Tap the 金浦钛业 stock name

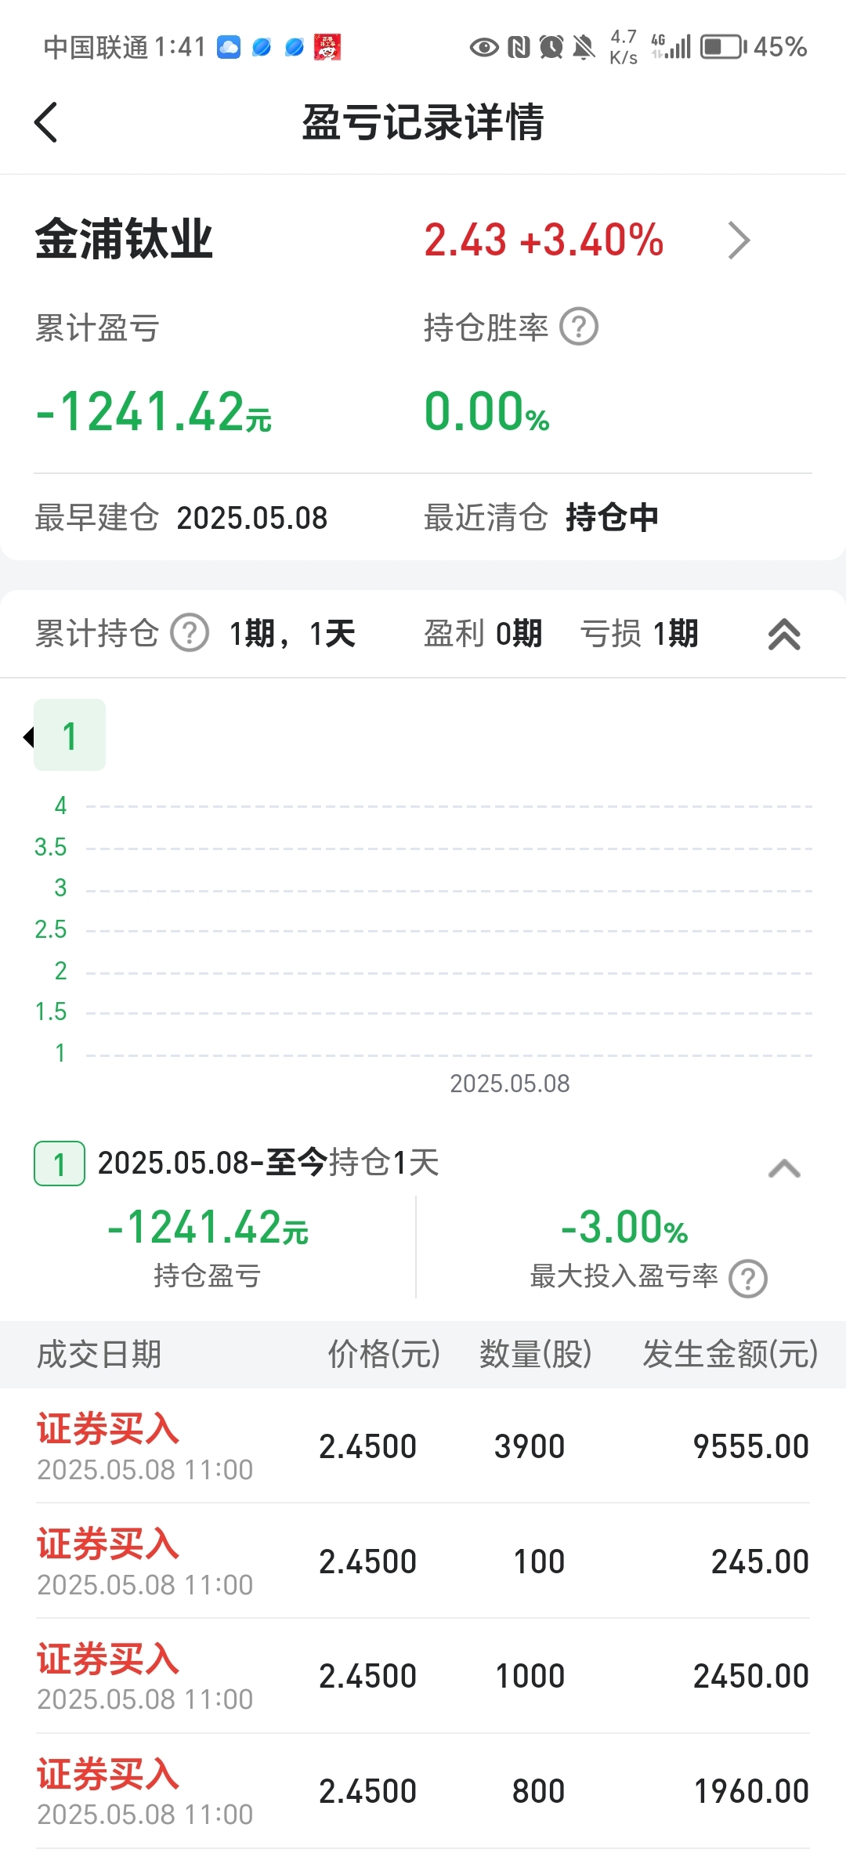pyautogui.click(x=125, y=240)
